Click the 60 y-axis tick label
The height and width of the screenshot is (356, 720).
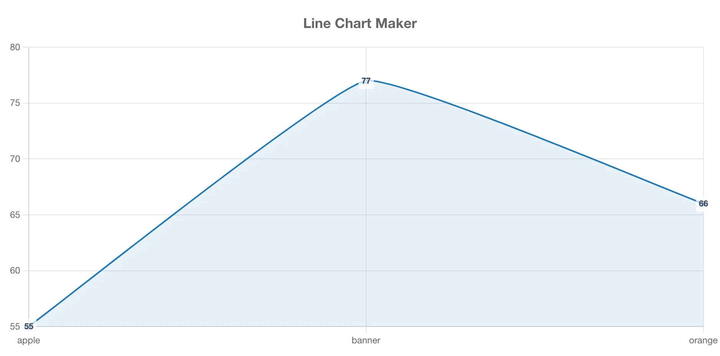click(15, 271)
